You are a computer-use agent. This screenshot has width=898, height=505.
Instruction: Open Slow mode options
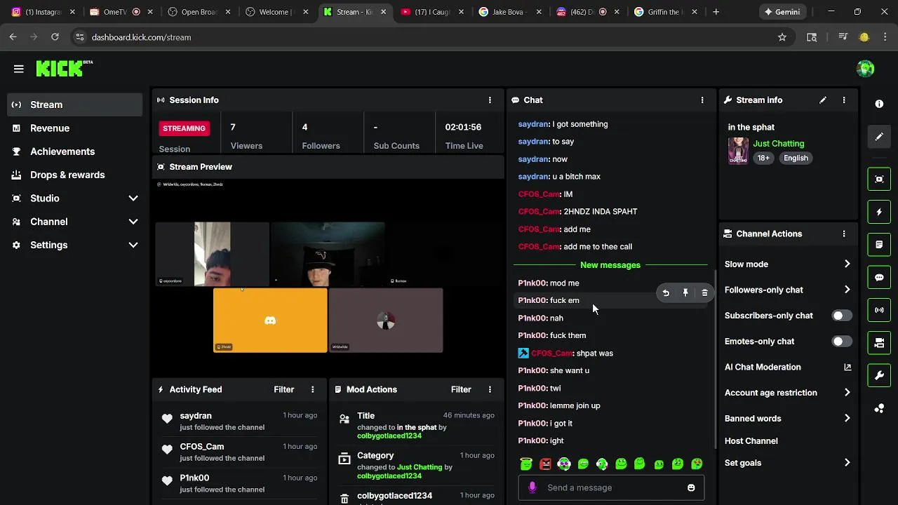click(788, 264)
